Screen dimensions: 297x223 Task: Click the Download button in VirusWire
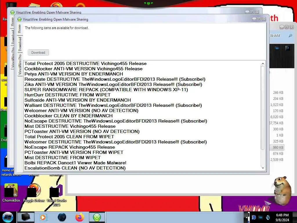click(38, 53)
